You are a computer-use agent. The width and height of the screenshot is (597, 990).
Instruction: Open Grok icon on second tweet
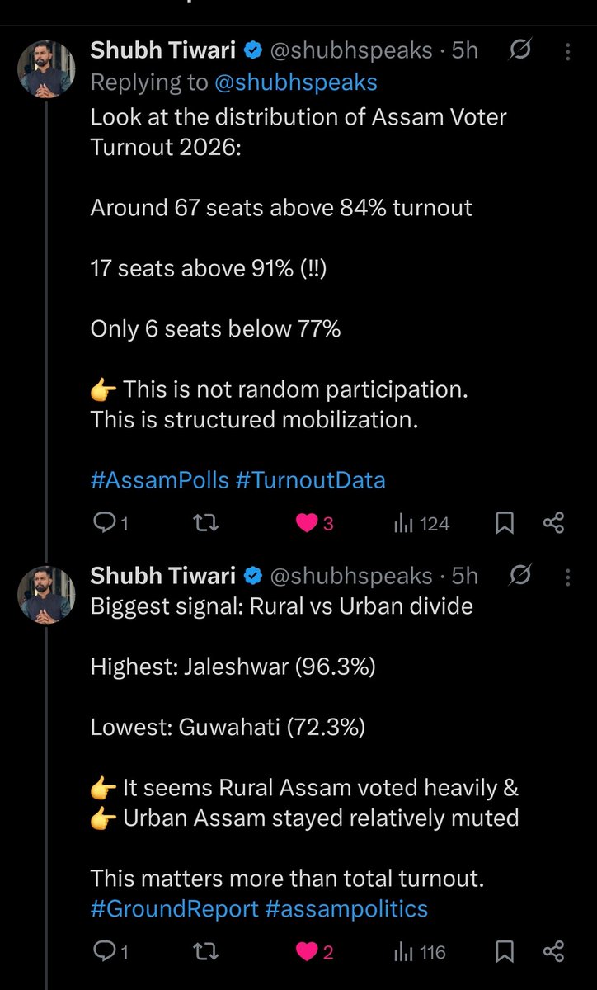(520, 574)
